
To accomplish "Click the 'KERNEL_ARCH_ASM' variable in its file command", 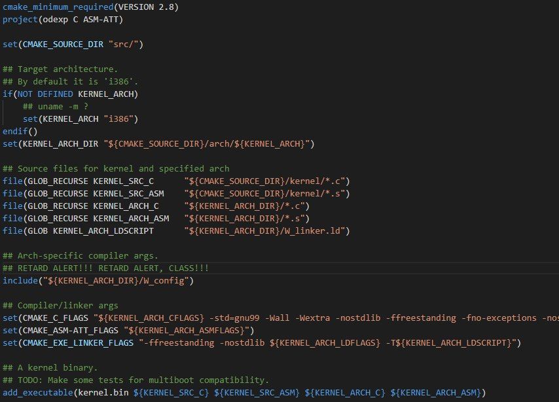I will pyautogui.click(x=131, y=219).
